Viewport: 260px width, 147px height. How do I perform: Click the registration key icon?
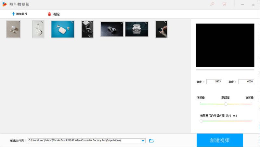pos(212,4)
